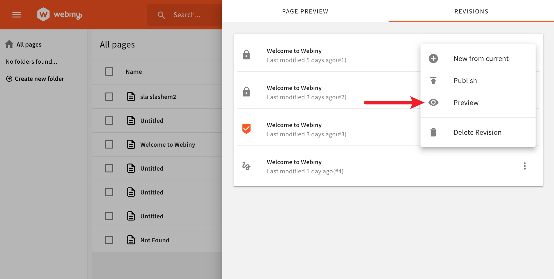Click the lock icon on revision #1
This screenshot has width=554, height=279.
pyautogui.click(x=246, y=55)
